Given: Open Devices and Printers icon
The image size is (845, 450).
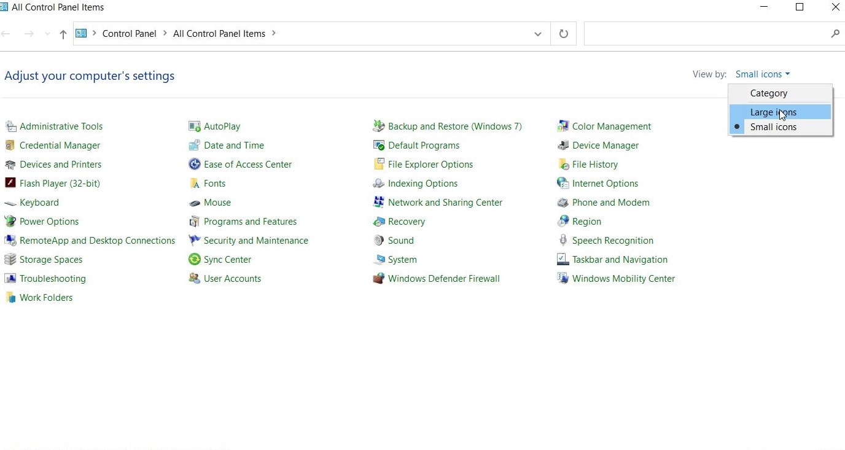Looking at the screenshot, I should [x=10, y=165].
